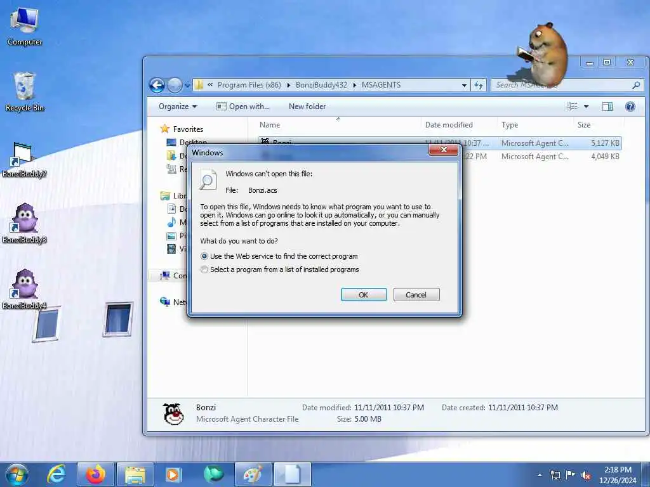Create a New folder from the toolbar

[x=307, y=107]
